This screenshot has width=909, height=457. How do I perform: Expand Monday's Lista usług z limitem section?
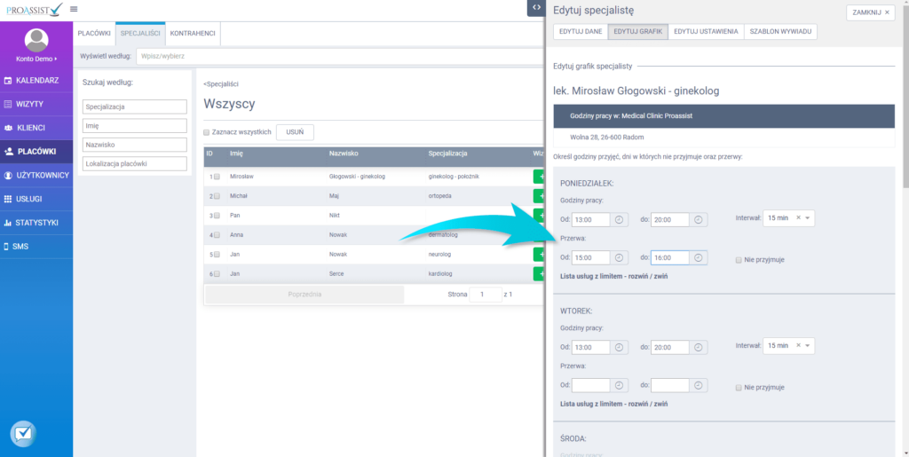pyautogui.click(x=614, y=276)
